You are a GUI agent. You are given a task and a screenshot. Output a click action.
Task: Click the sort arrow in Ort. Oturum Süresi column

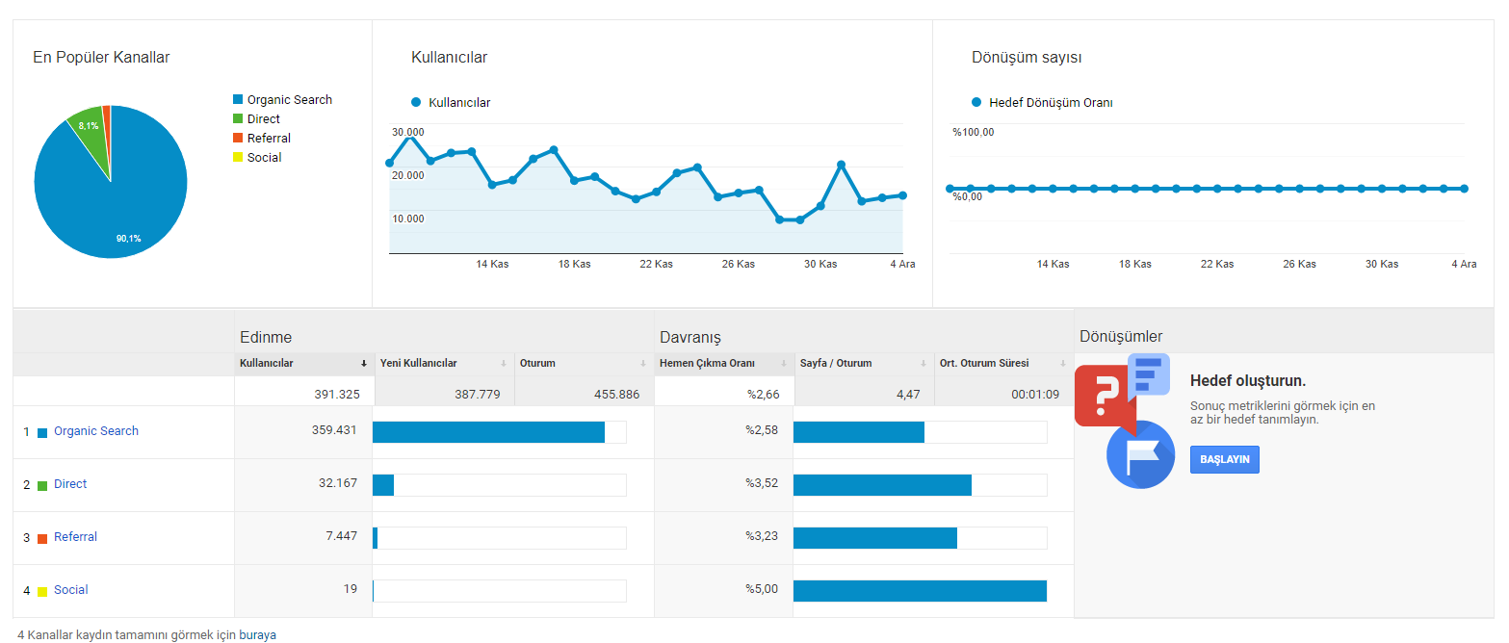[1063, 364]
